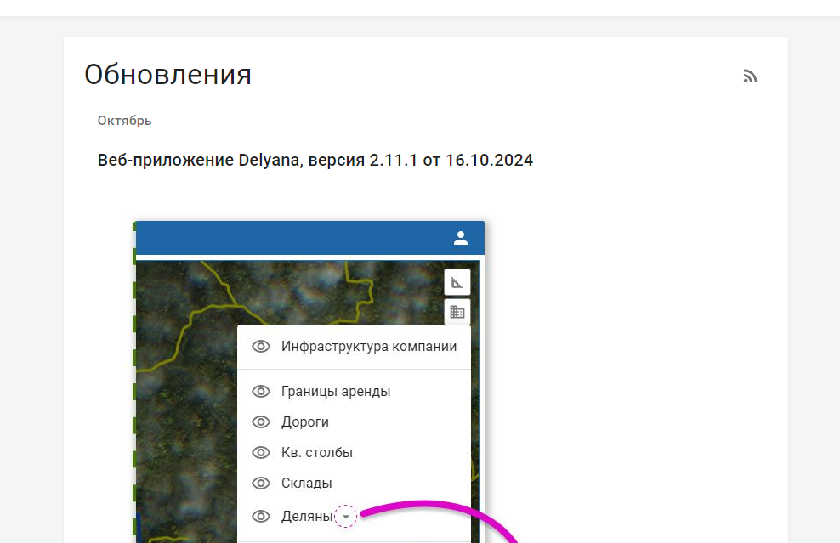This screenshot has height=543, width=840.
Task: Select the measurement ruler tool
Action: coord(457,282)
